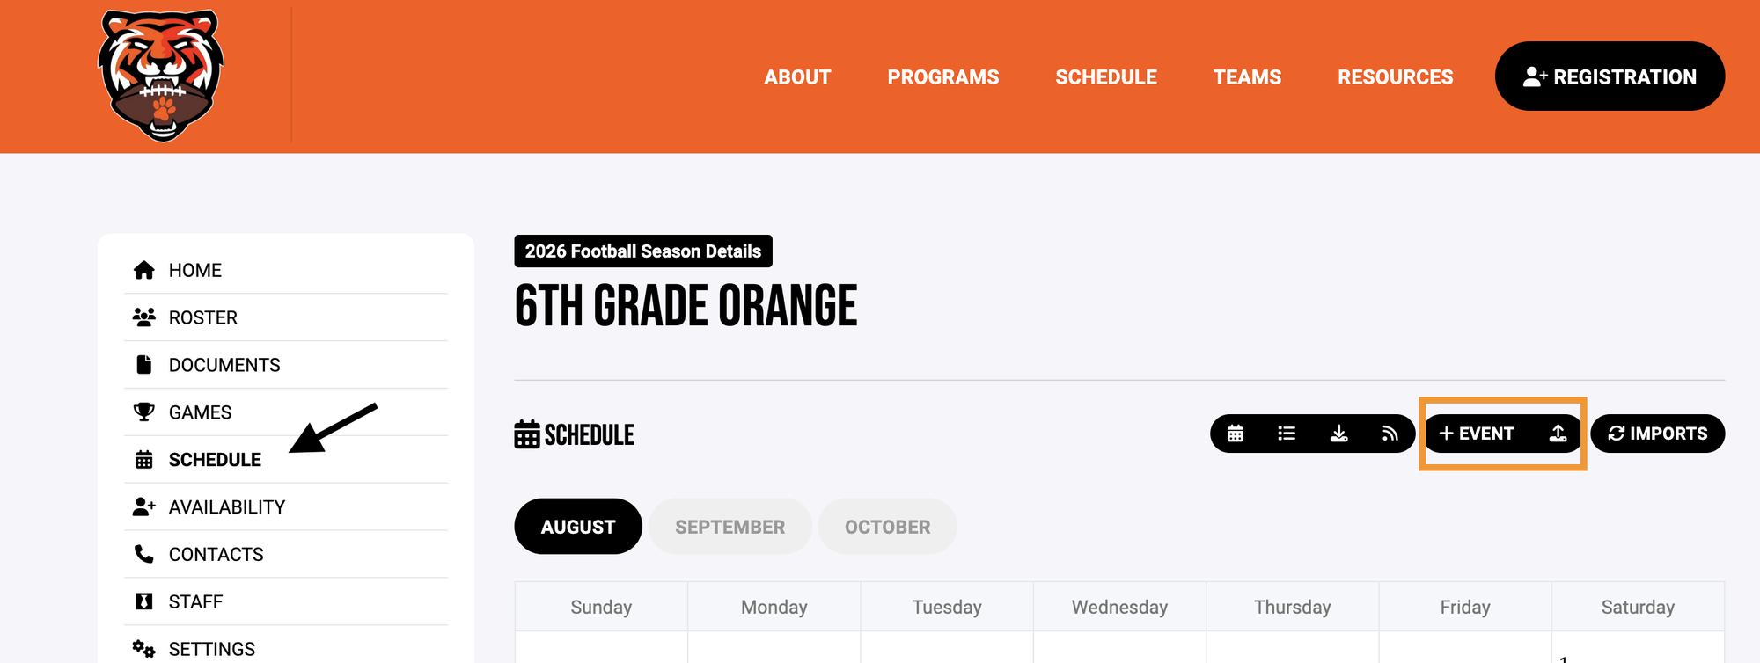Select the September month tab
The image size is (1760, 663).
pos(730,527)
